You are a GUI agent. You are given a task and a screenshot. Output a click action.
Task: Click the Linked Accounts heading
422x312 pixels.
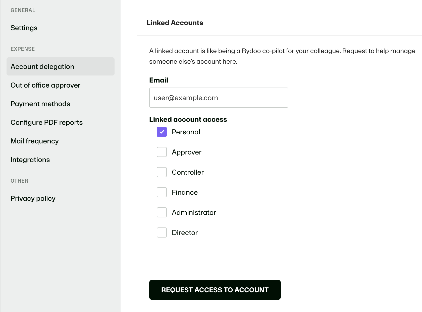click(175, 23)
